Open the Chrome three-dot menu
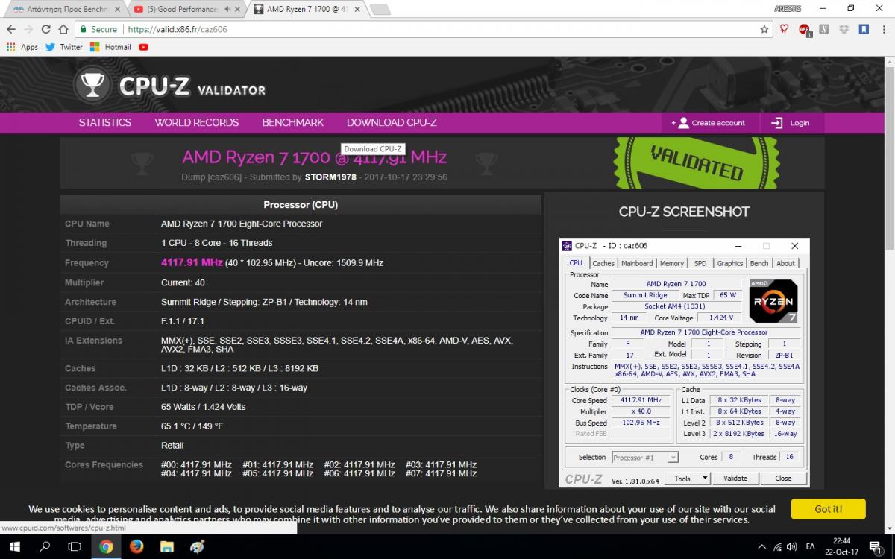This screenshot has height=559, width=895. [884, 29]
